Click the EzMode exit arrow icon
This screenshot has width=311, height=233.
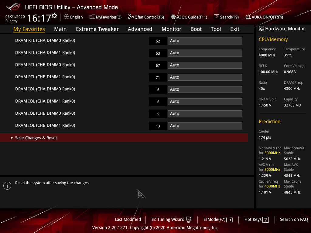(230, 220)
